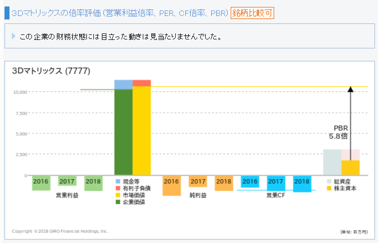The image size is (378, 243).
Task: Click the 現金等 legend label
Action: [131, 181]
